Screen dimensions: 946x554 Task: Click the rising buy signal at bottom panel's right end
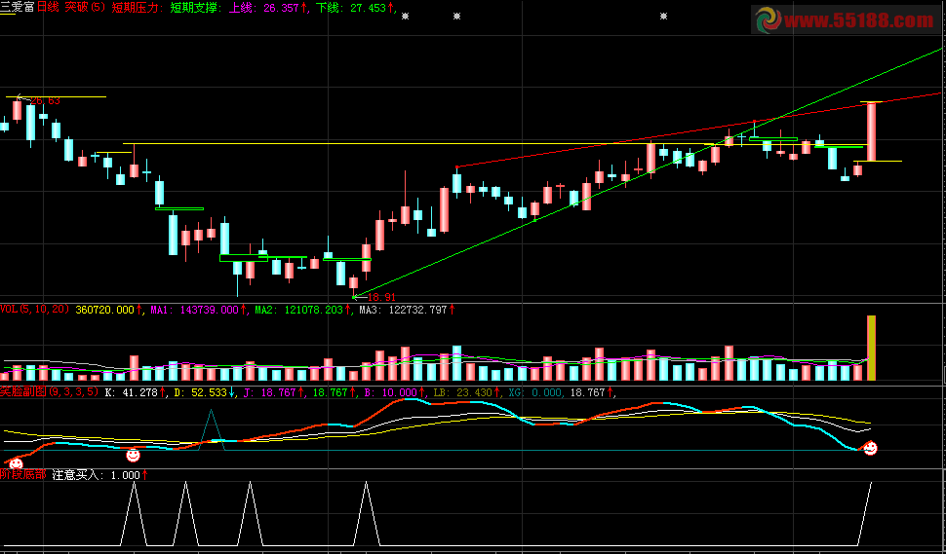pyautogui.click(x=864, y=514)
